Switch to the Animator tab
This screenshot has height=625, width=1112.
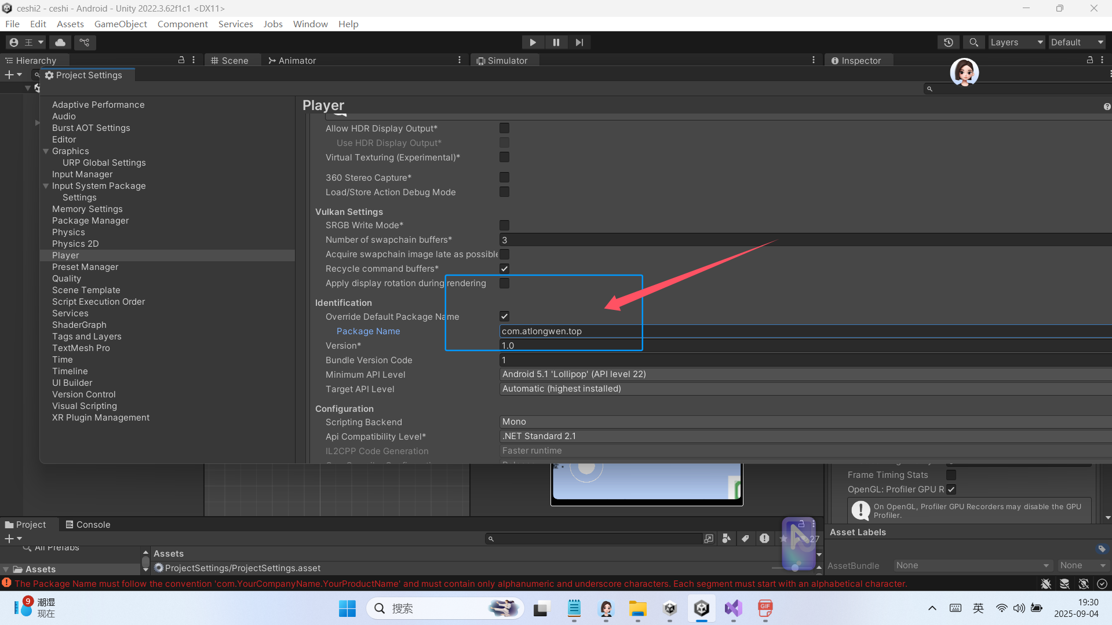point(292,60)
